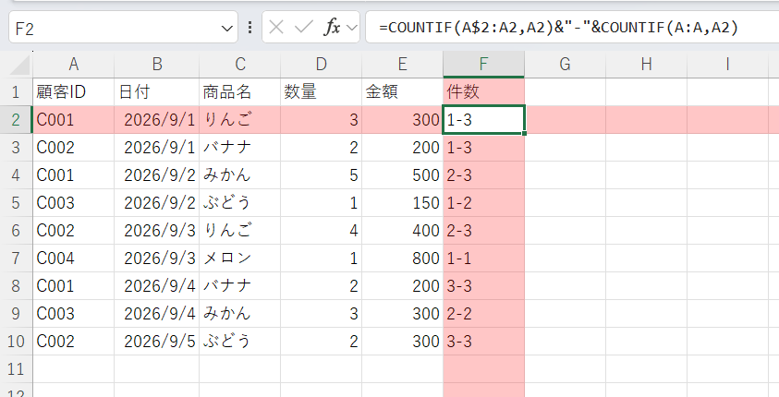Open Insert Function fx icon
779x397 pixels.
[332, 28]
